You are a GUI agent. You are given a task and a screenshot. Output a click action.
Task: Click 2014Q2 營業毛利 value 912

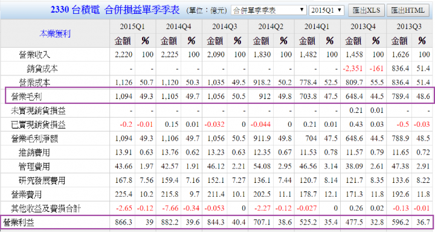coord(265,97)
